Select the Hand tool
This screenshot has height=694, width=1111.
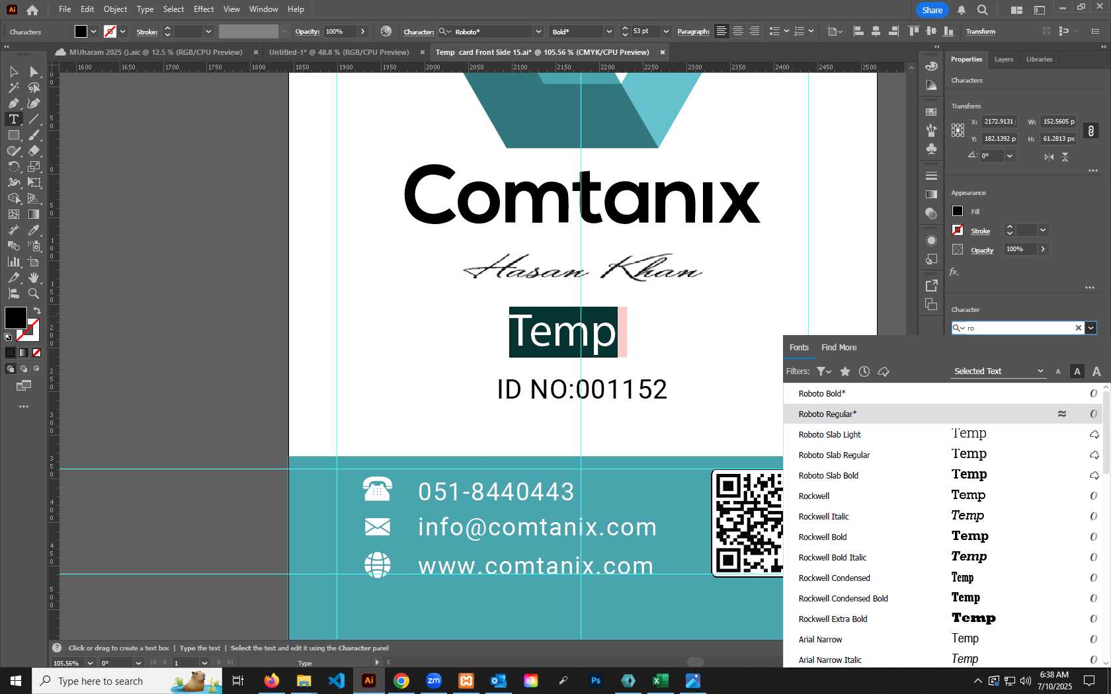point(34,278)
